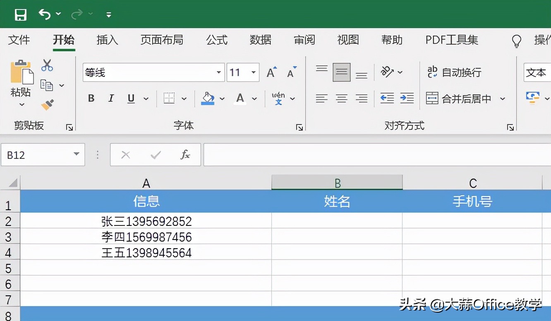
Task: Open the 剪贴板 dialog launcher
Action: (69, 127)
